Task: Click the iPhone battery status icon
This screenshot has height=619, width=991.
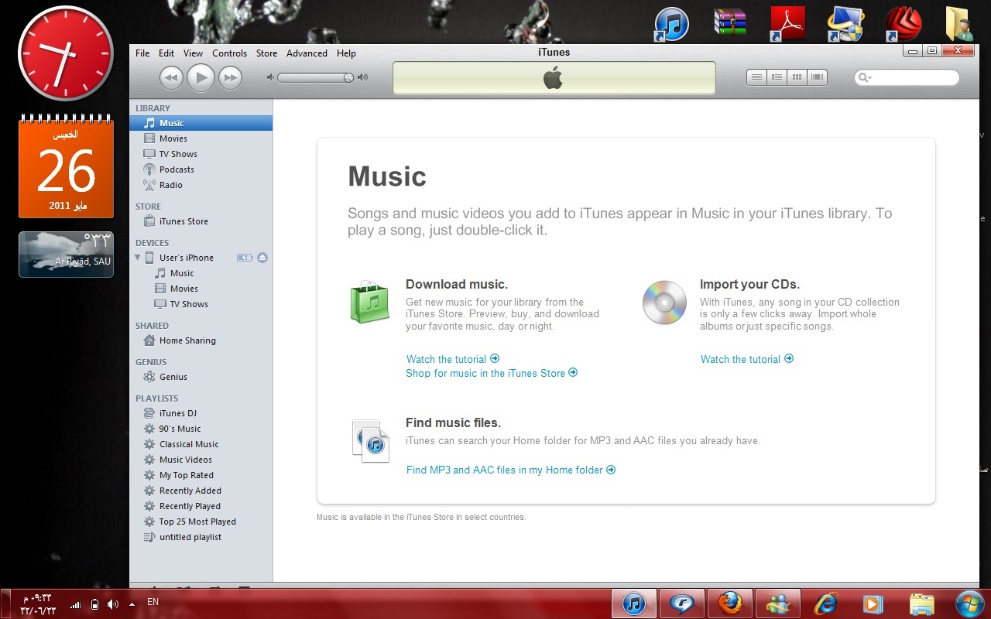Action: point(245,258)
